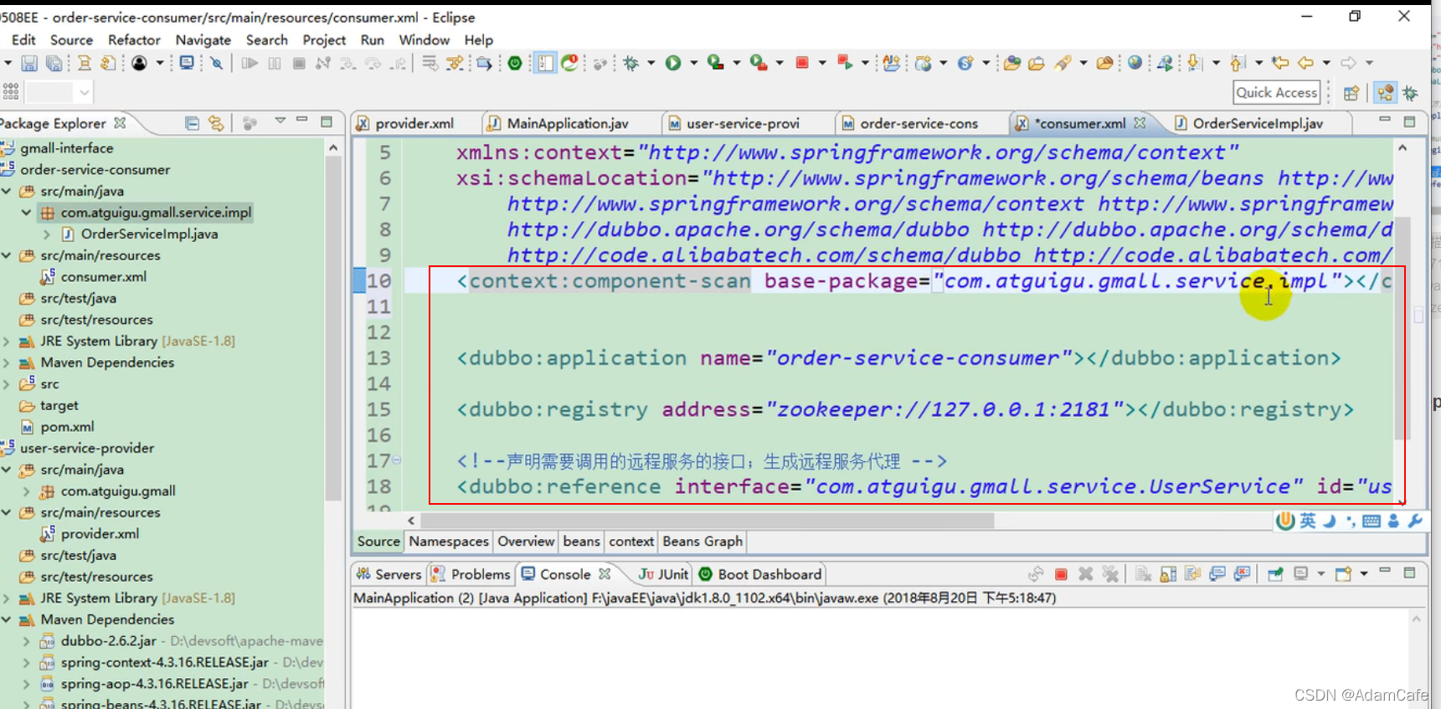The height and width of the screenshot is (709, 1441).
Task: Toggle the Scroll Lock icon in Console toolbar
Action: (x=1168, y=574)
